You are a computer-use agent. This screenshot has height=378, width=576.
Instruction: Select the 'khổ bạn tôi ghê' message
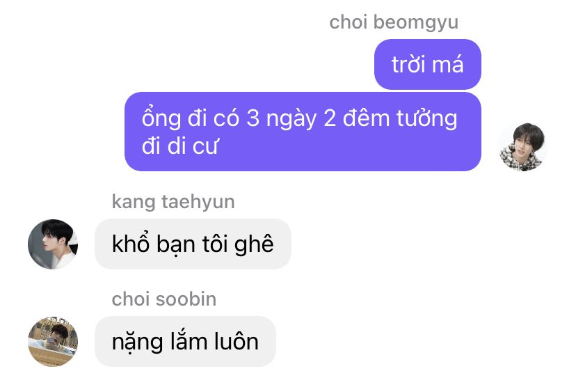click(x=193, y=244)
